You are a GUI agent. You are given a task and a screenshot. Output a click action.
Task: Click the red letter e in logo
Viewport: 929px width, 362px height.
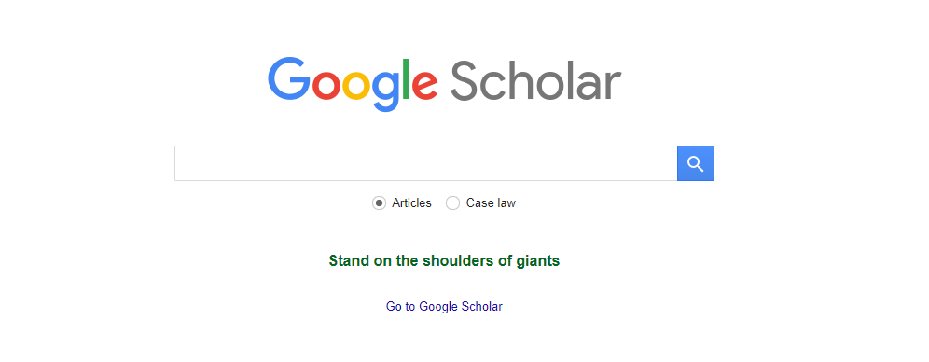tap(424, 86)
